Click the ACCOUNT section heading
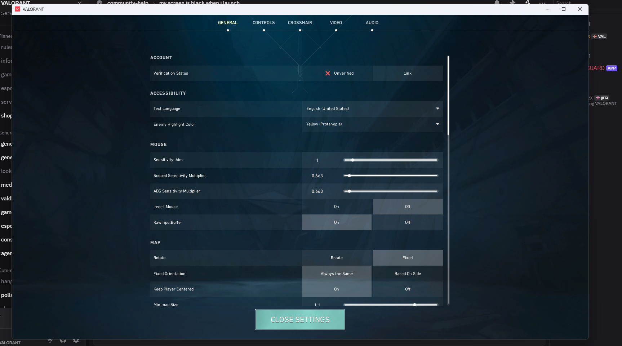Viewport: 622px width, 346px height. [161, 58]
